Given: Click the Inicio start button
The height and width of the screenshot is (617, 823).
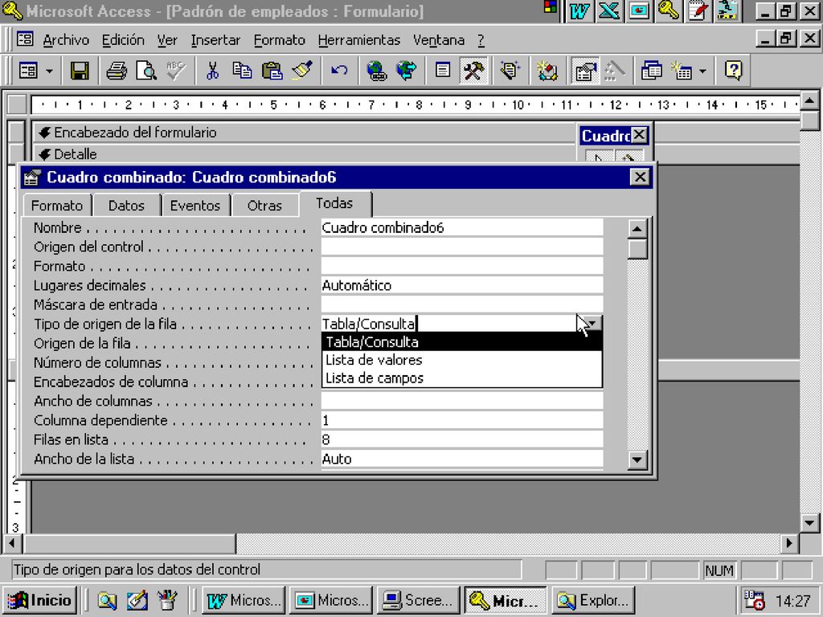Looking at the screenshot, I should pos(40,600).
